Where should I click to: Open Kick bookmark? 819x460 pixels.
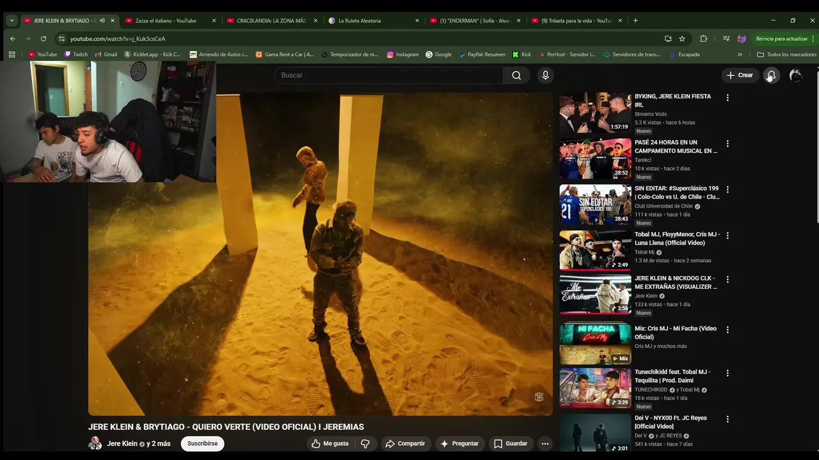521,54
